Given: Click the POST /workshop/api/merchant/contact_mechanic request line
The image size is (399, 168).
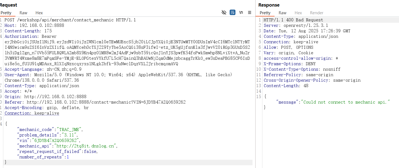Looking at the screenshot, I should coord(70,20).
